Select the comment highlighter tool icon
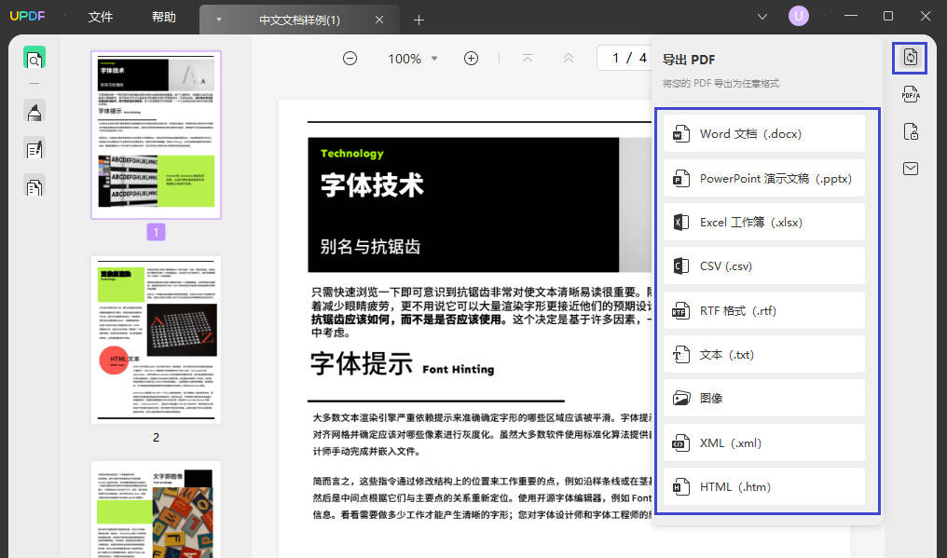 [34, 112]
